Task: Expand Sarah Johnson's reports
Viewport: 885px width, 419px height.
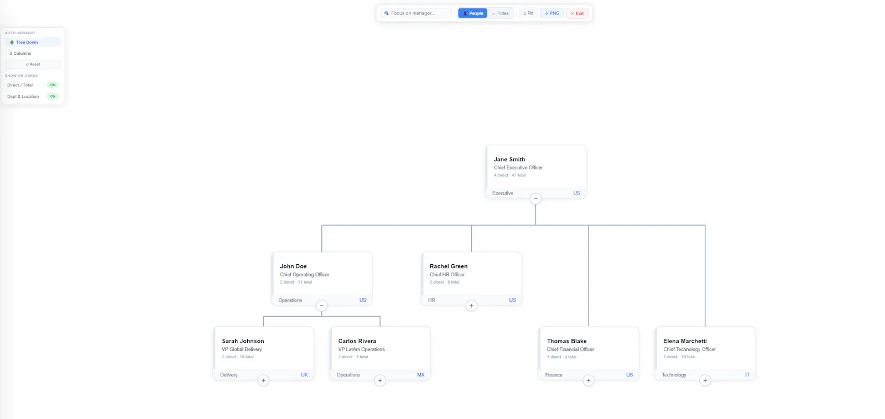Action: [x=263, y=380]
